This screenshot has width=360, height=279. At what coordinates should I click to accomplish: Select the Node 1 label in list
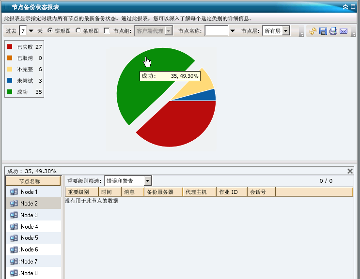coord(29,192)
